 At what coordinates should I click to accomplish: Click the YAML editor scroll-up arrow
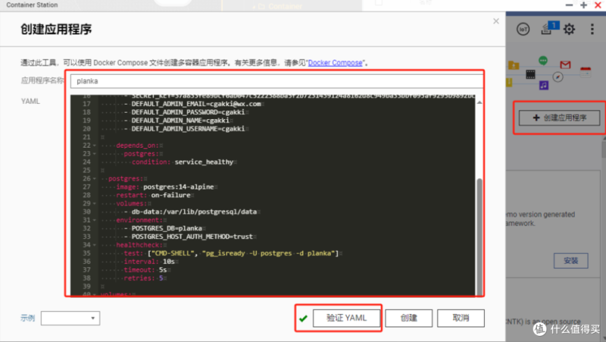479,103
